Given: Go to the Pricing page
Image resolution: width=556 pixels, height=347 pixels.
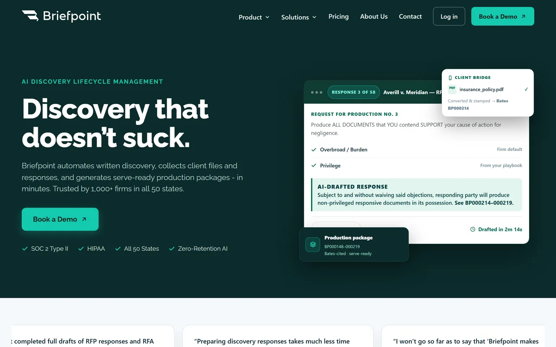Looking at the screenshot, I should click(338, 16).
